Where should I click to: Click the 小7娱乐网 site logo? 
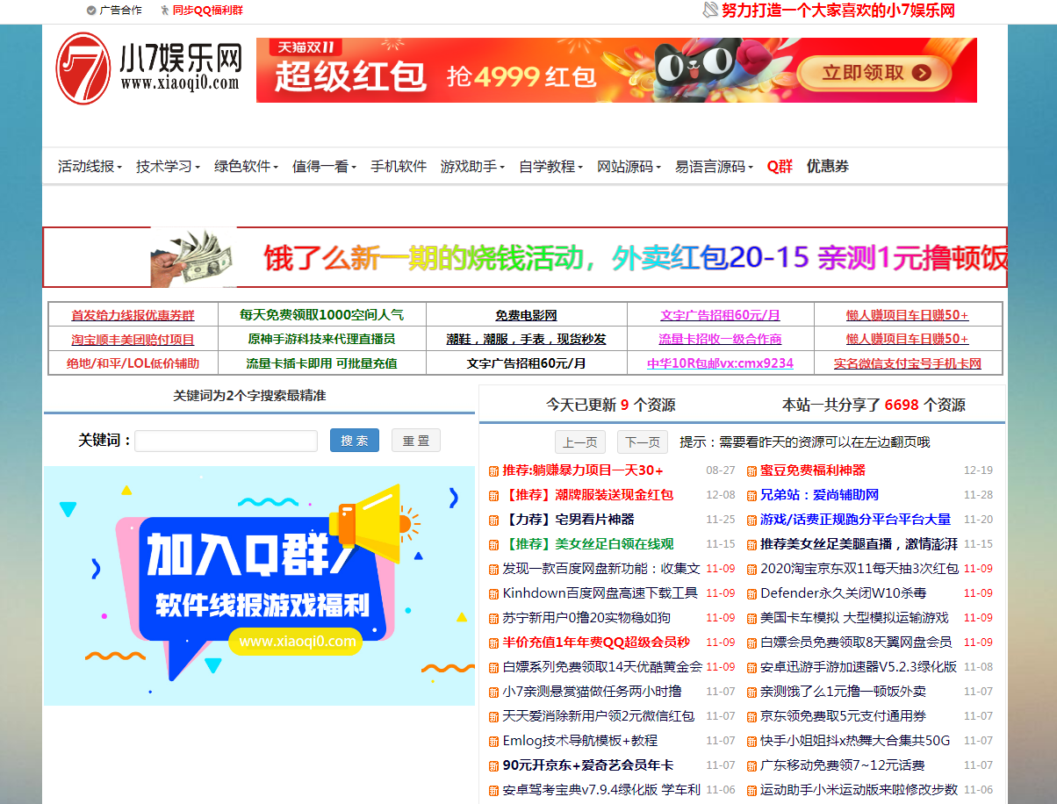(x=148, y=68)
